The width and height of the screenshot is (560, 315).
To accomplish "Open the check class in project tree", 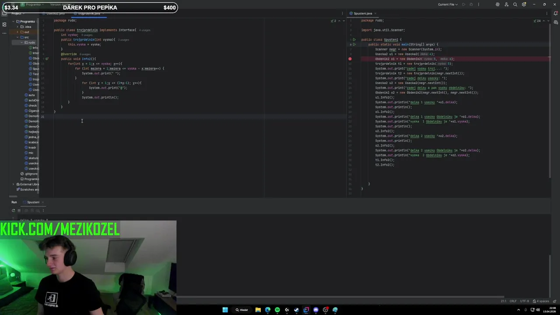I will click(x=33, y=105).
